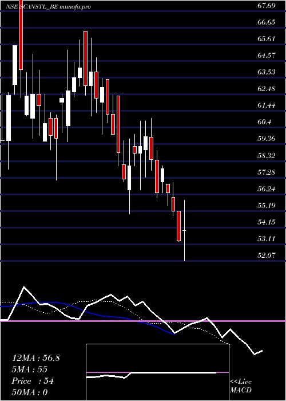Viewport: 286px width, 401px height.
Task: Click the 64.57 price axis label
Action: click(x=267, y=56)
